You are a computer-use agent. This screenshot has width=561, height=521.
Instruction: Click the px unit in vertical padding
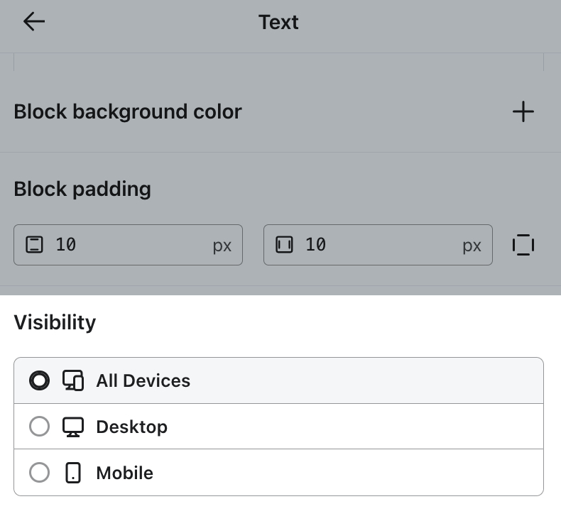pos(222,246)
